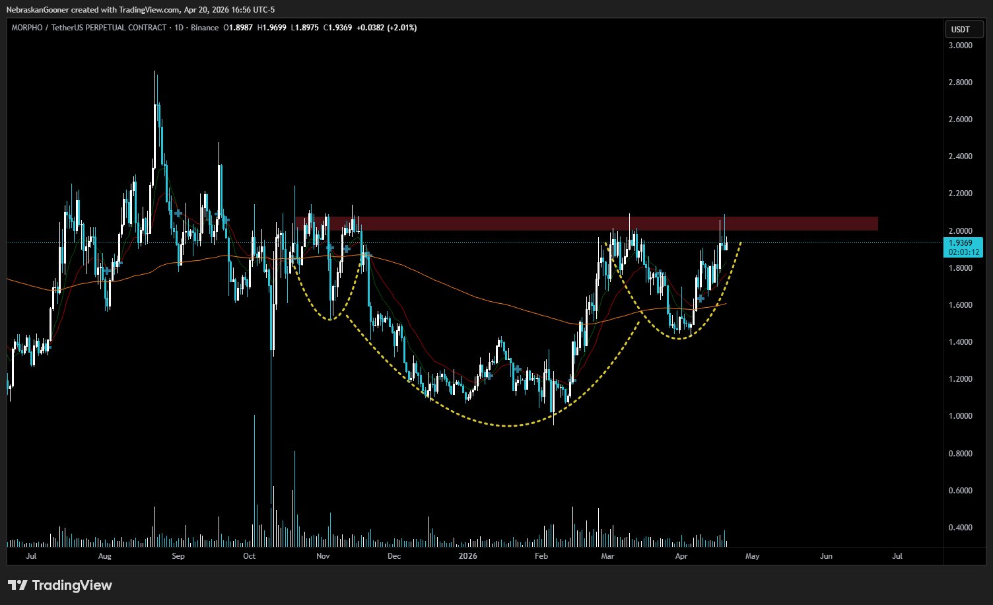This screenshot has height=605, width=993.
Task: Click the 1D interval label in legend
Action: 178,28
